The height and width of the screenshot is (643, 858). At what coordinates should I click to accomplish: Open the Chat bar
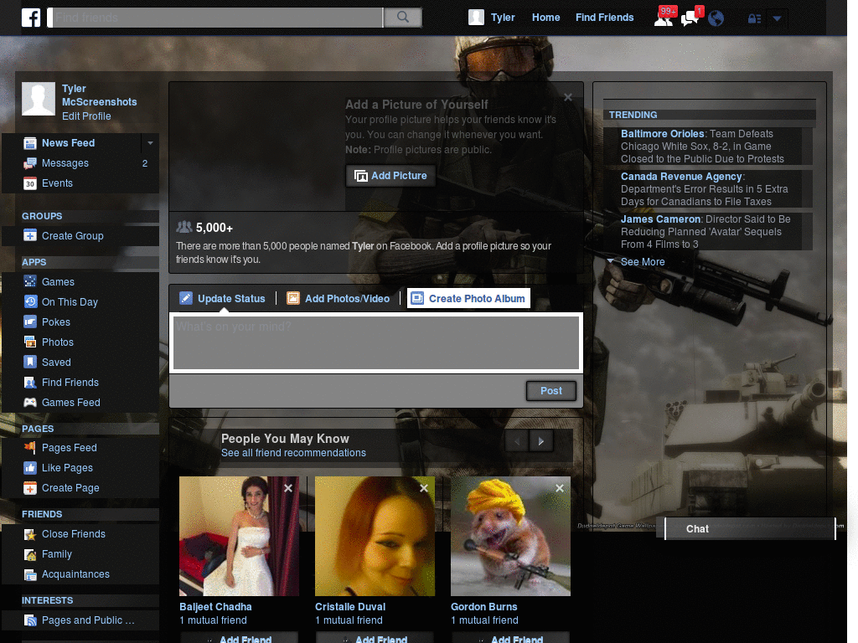(x=750, y=529)
